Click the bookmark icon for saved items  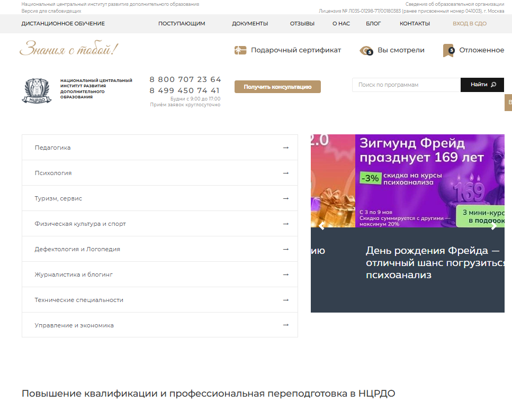click(448, 50)
